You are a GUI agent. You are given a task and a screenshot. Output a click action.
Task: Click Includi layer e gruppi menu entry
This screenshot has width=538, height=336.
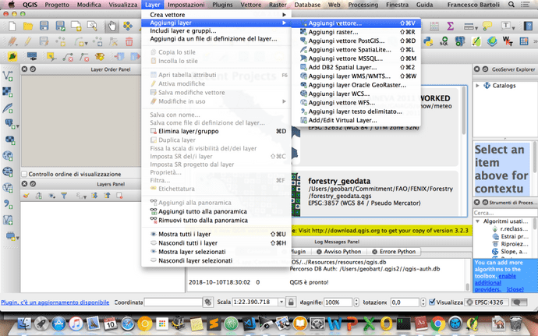(216, 30)
